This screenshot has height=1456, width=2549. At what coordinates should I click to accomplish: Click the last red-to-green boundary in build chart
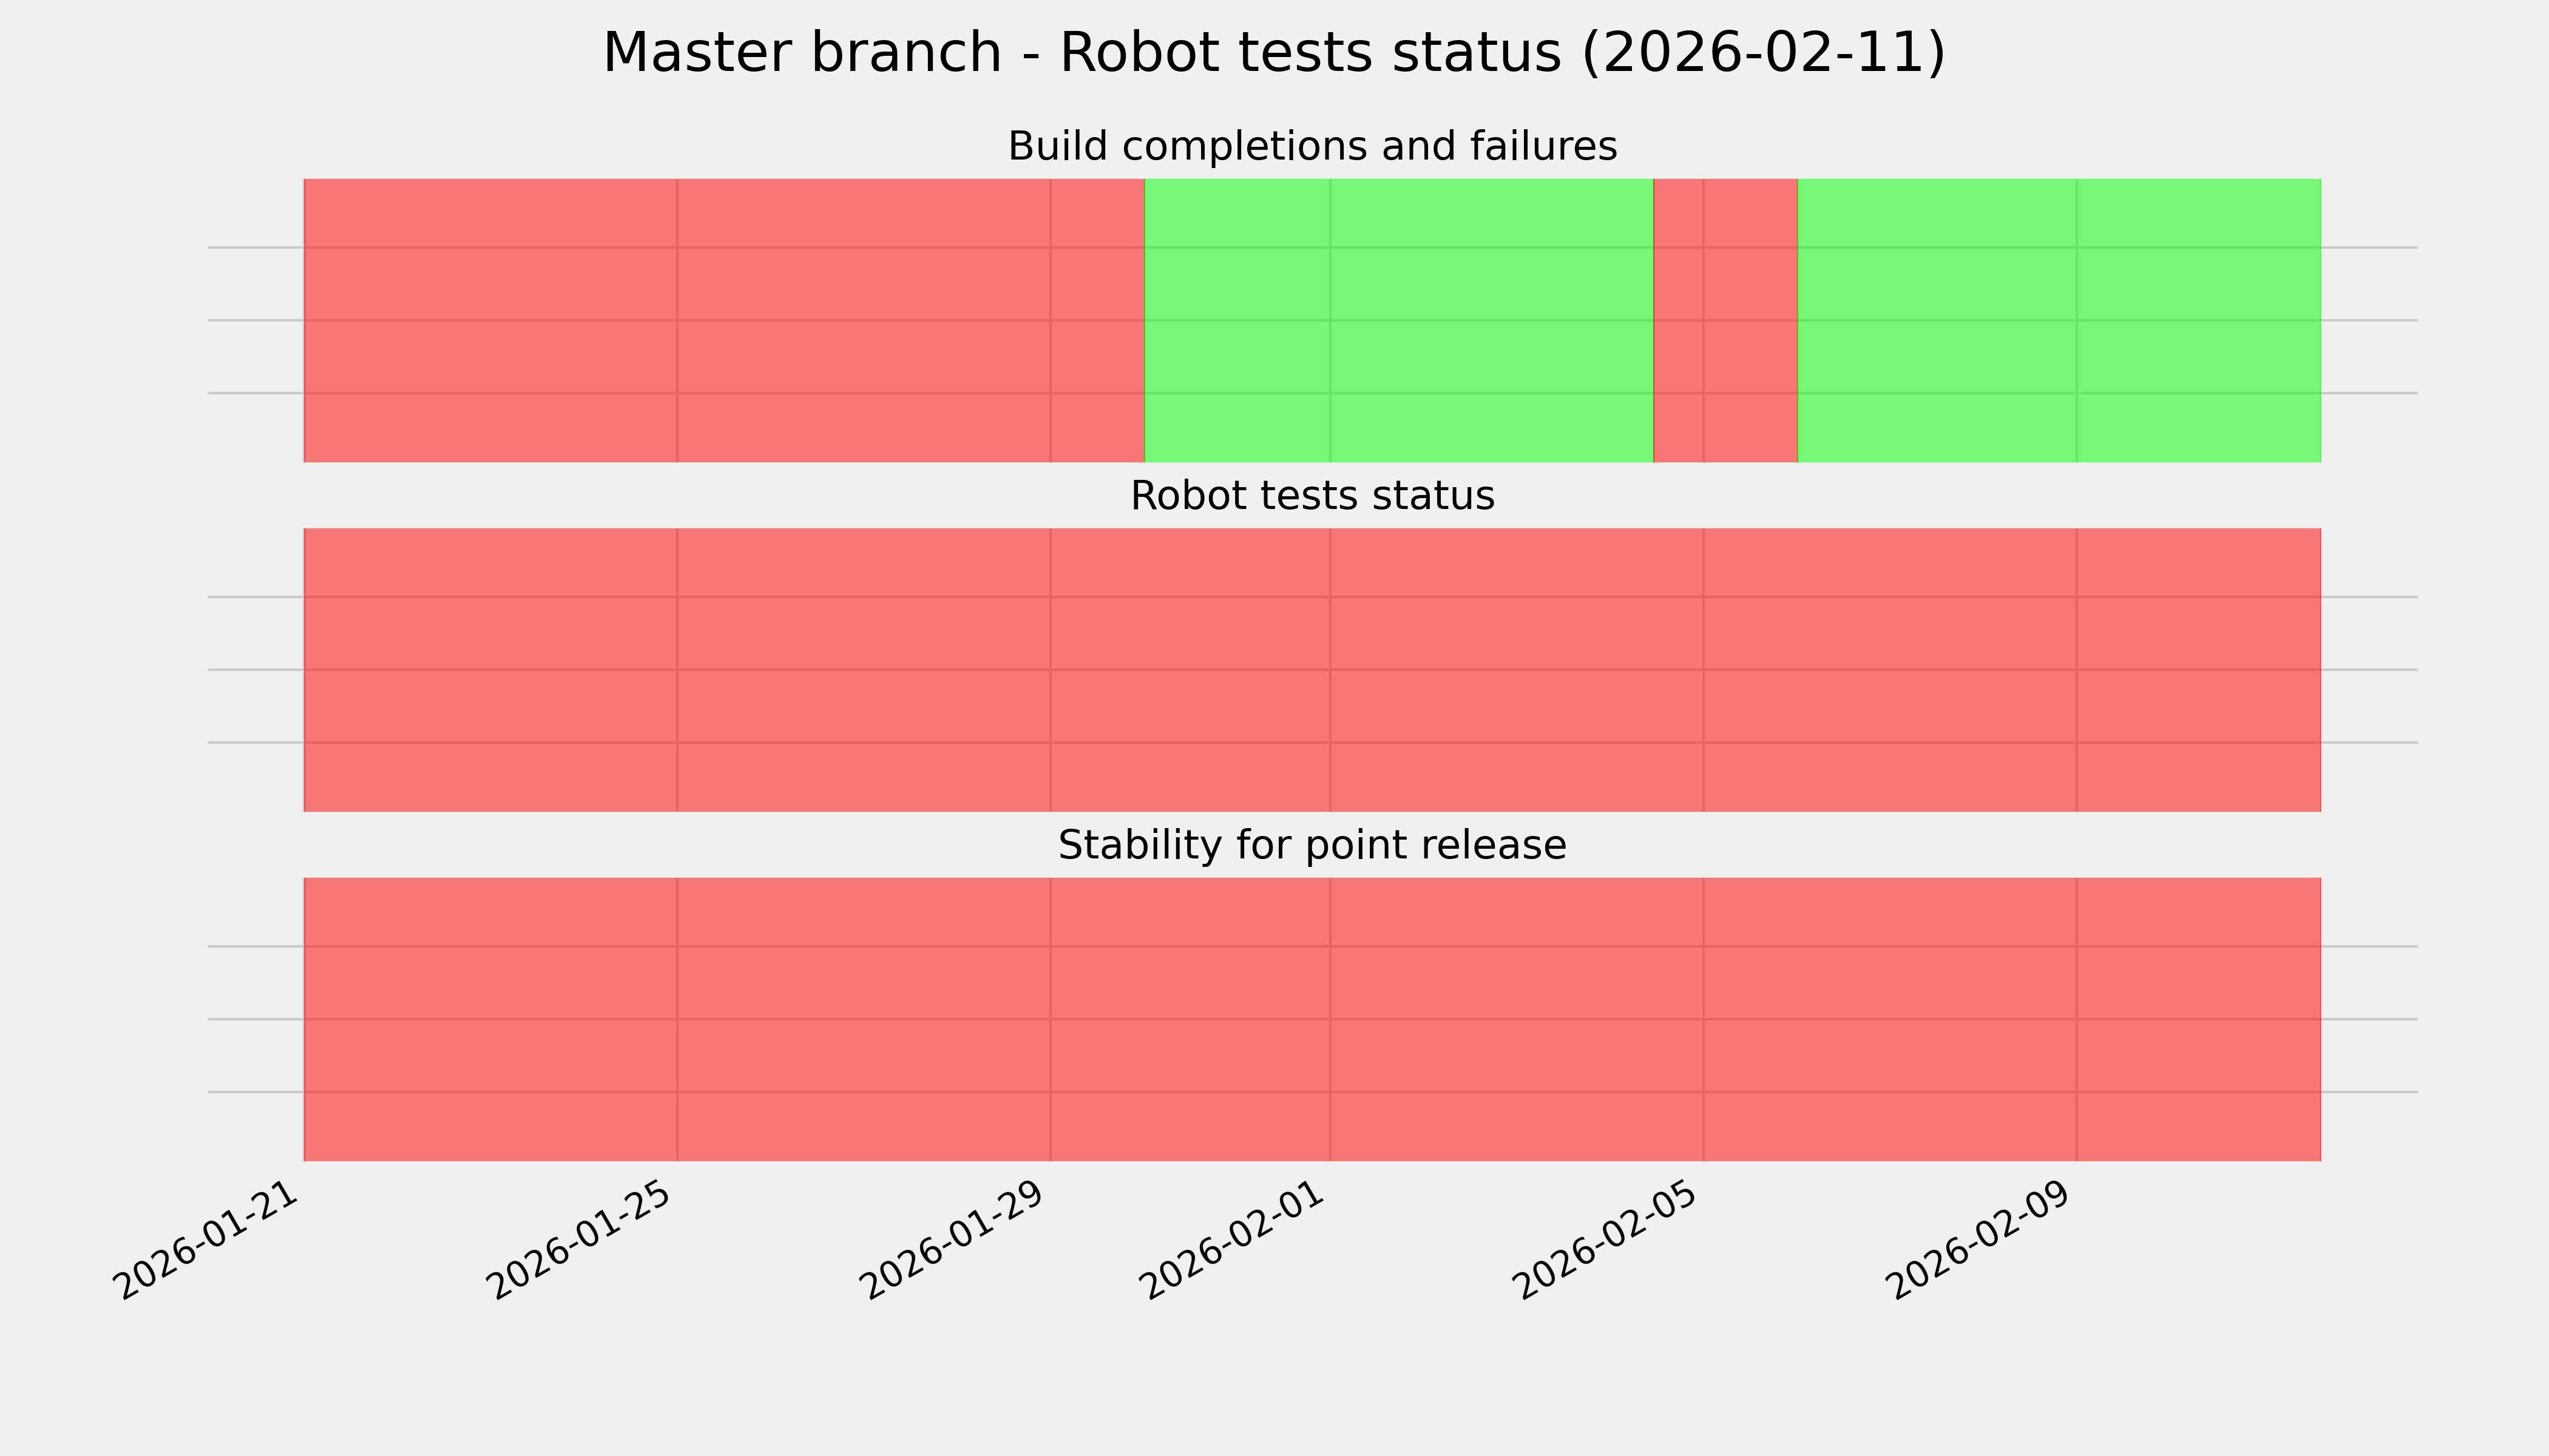pyautogui.click(x=1798, y=320)
